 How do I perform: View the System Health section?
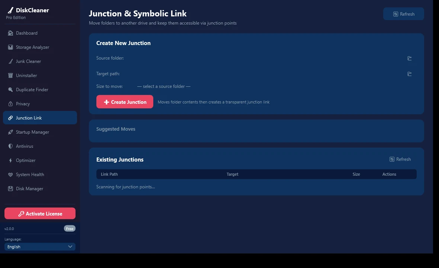(40, 175)
